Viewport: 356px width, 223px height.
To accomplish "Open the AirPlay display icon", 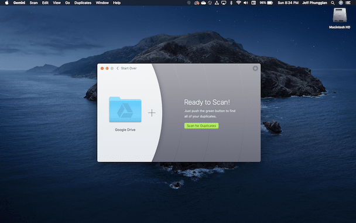I will click(224, 3).
